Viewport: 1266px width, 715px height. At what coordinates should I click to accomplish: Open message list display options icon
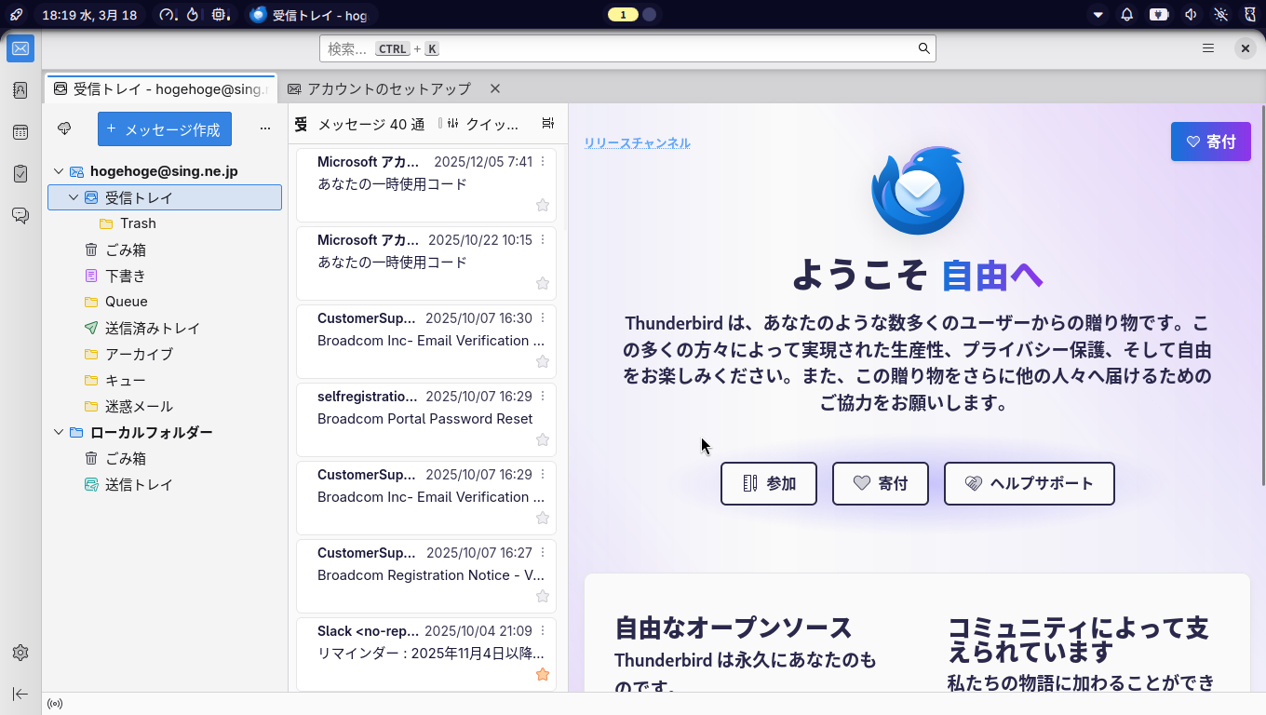coord(548,124)
